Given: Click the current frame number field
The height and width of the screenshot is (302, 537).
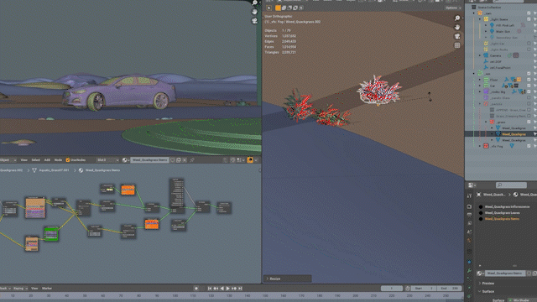Looking at the screenshot, I should [392, 289].
